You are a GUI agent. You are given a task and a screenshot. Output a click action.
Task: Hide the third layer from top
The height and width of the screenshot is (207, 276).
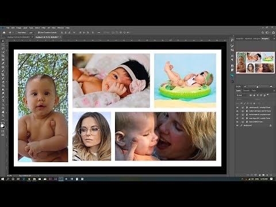tap(237, 114)
